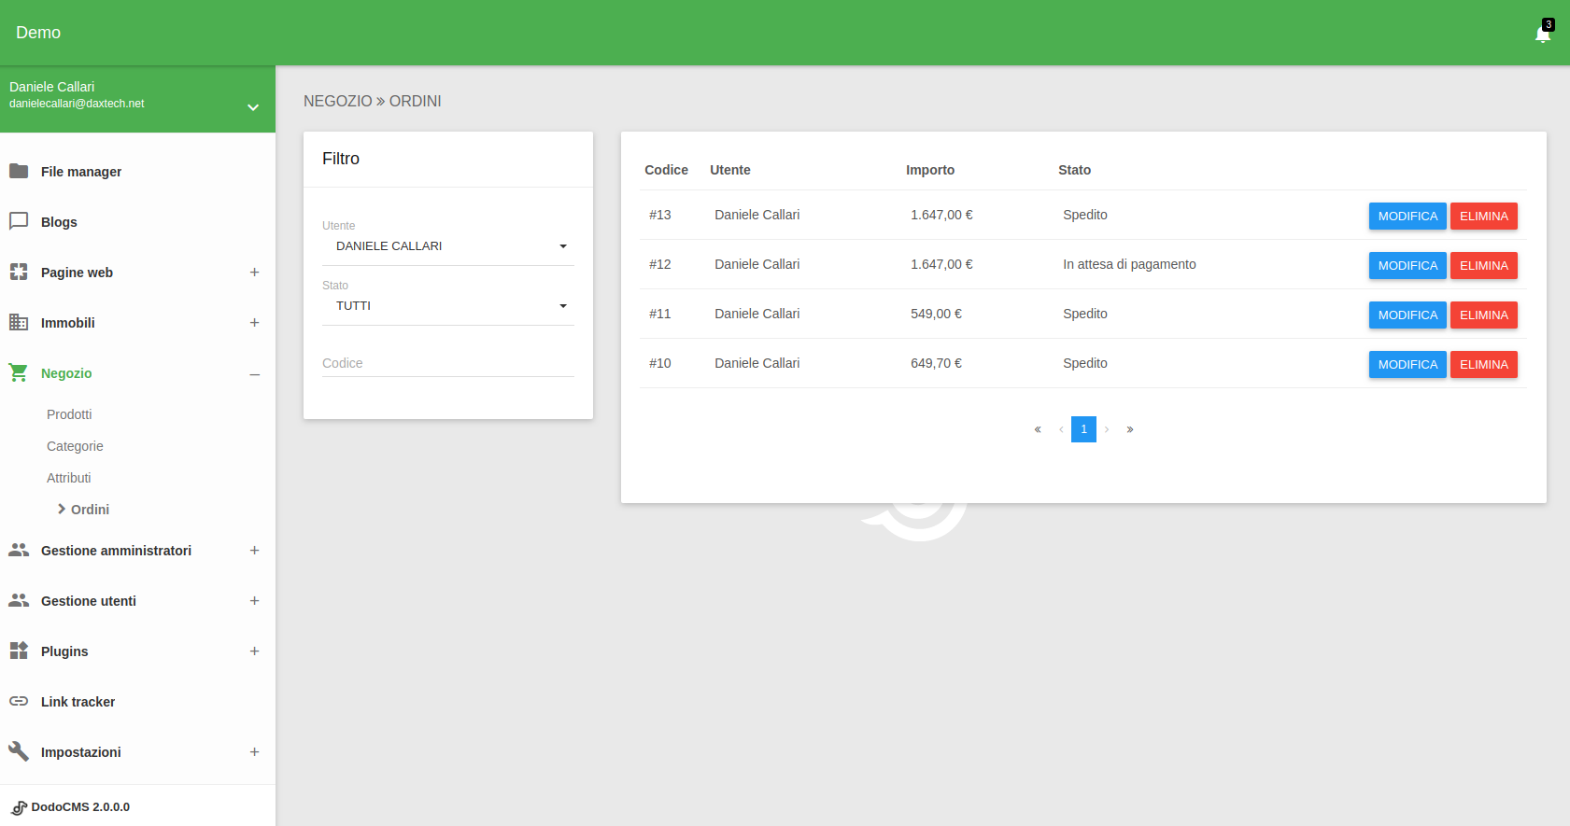Go to previous page arrow
The image size is (1570, 826).
pos(1061,429)
